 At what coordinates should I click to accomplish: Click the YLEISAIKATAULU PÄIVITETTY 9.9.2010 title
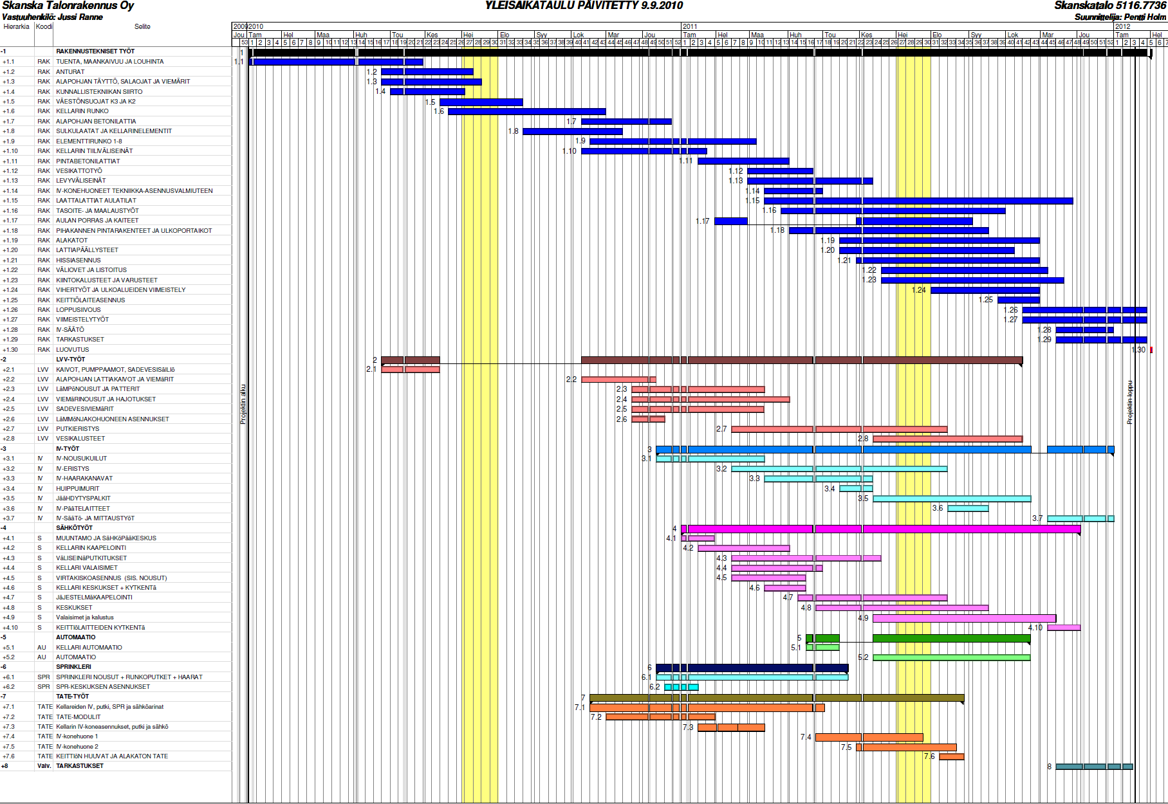(x=584, y=6)
